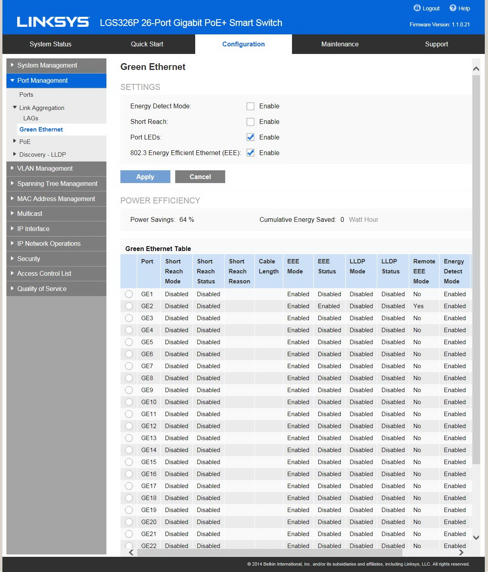Expand the Discovery - LLDP submenu

[15, 154]
